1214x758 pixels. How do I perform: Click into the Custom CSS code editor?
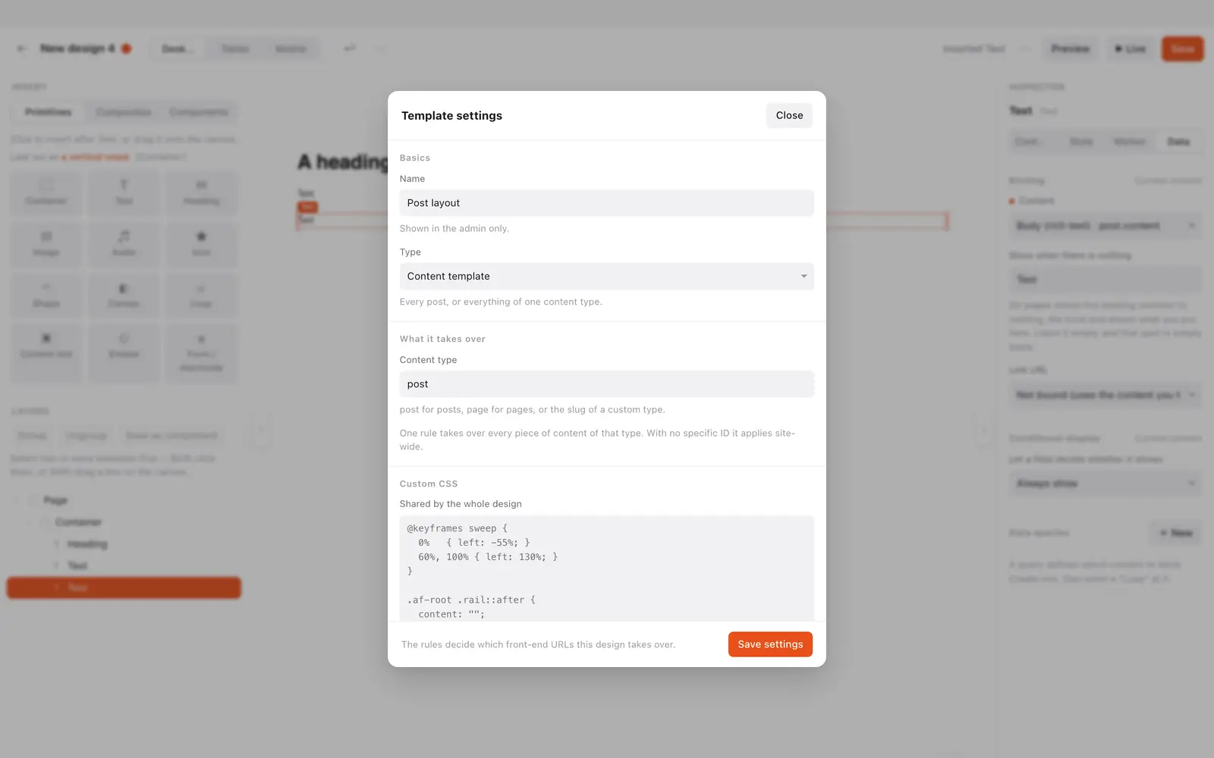pyautogui.click(x=606, y=568)
